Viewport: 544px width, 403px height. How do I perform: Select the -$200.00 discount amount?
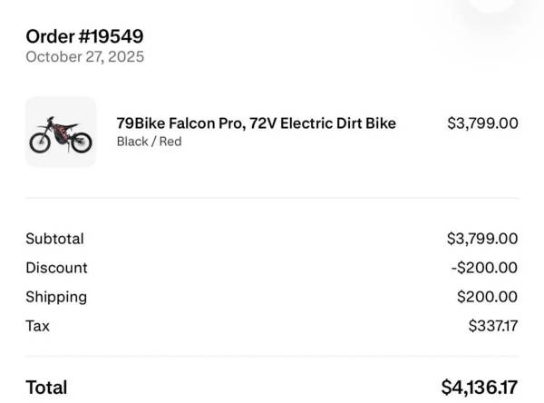click(484, 268)
